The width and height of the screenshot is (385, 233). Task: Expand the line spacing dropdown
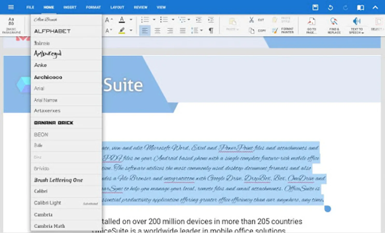(201, 31)
